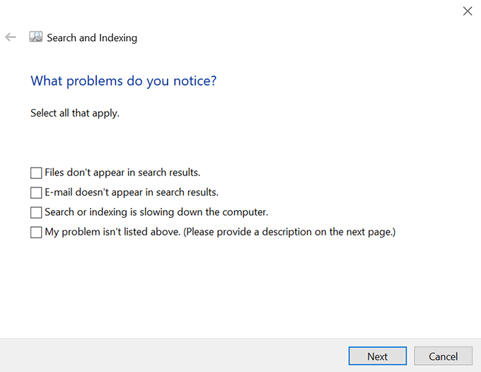Click the 'Select all that apply.' instruction text

coord(75,113)
